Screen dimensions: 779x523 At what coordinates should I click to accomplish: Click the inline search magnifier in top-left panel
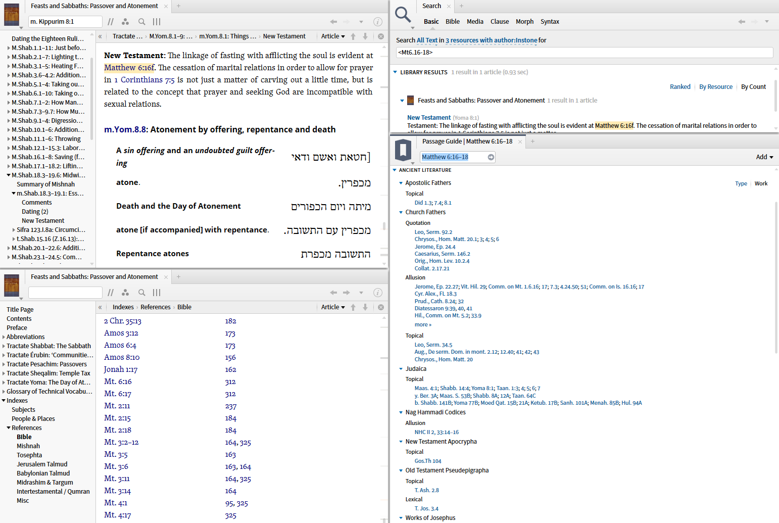pyautogui.click(x=142, y=22)
